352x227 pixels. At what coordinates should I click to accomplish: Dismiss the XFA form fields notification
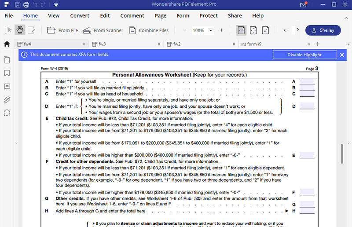point(342,55)
